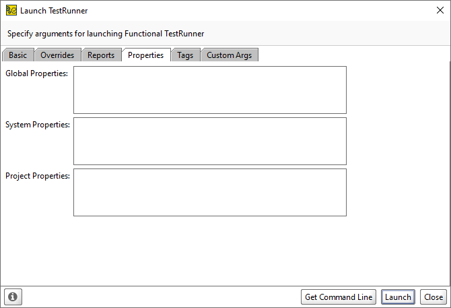Click the info help icon button

[x=13, y=297]
